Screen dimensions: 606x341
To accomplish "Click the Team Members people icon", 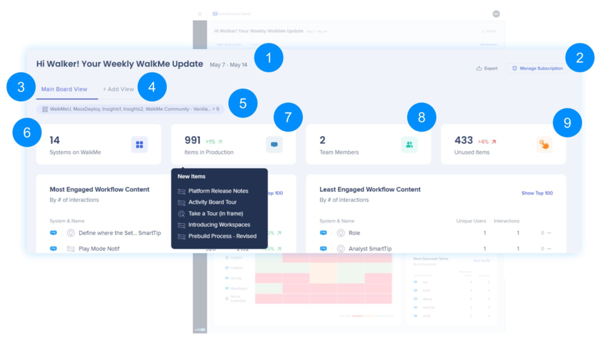I will 410,144.
